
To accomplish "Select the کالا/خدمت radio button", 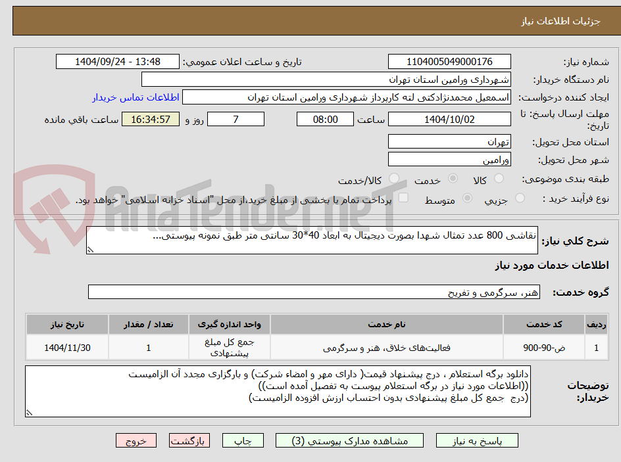I will pyautogui.click(x=393, y=177).
